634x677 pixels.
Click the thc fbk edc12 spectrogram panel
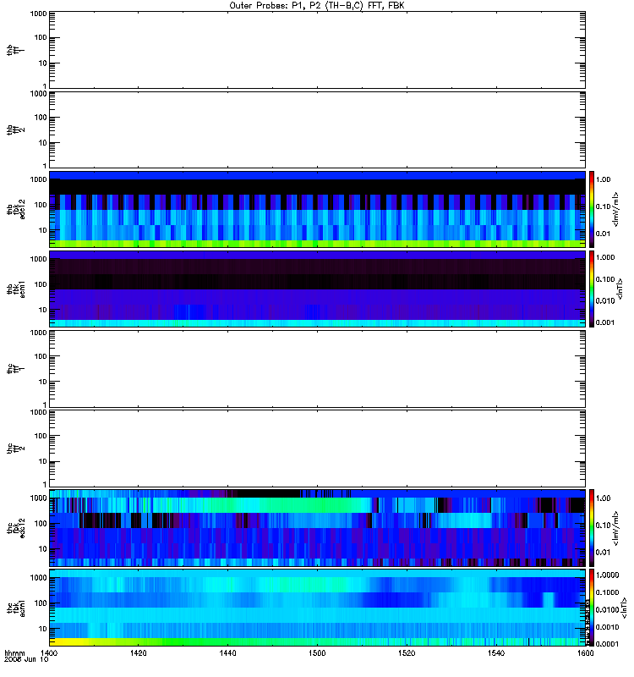(x=317, y=527)
